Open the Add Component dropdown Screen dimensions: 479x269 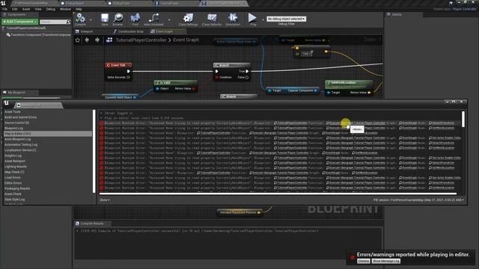(x=20, y=22)
